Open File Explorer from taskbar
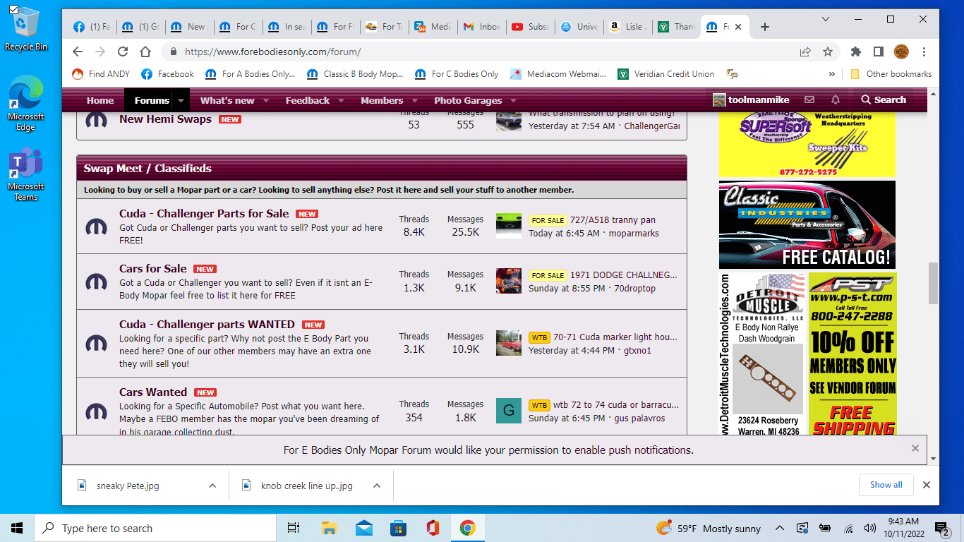964x542 pixels. 329,528
